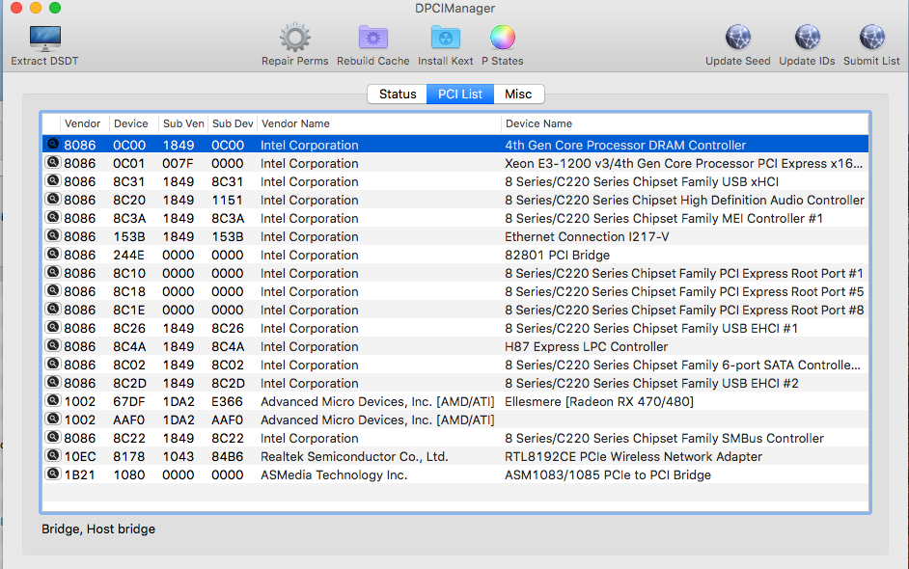Select PCI Express Root Port #1 row

(455, 273)
